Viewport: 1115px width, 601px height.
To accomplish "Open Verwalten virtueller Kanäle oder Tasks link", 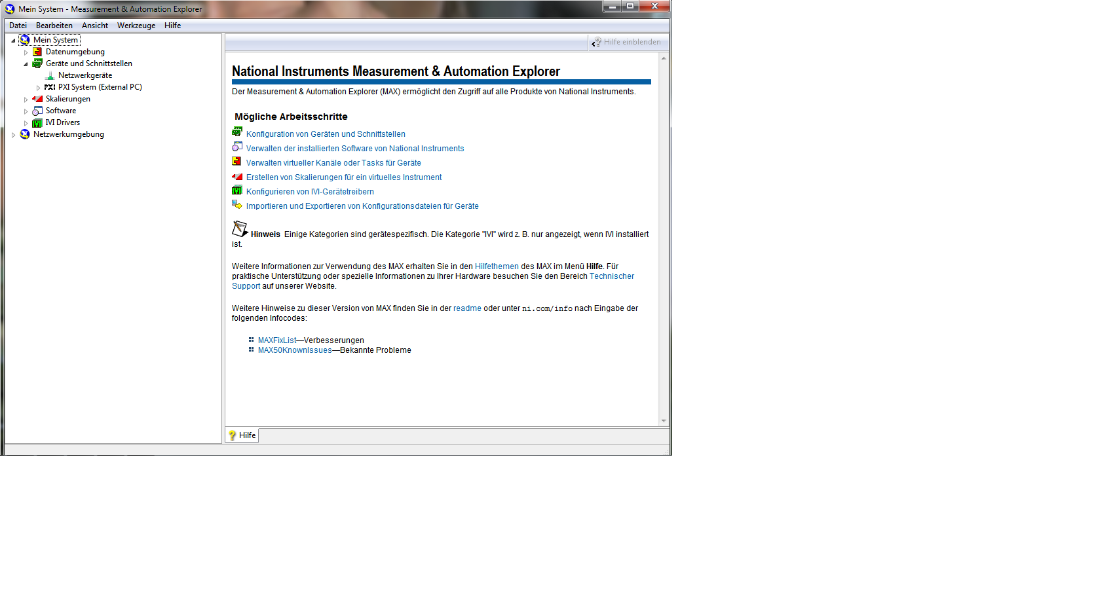I will pyautogui.click(x=333, y=163).
